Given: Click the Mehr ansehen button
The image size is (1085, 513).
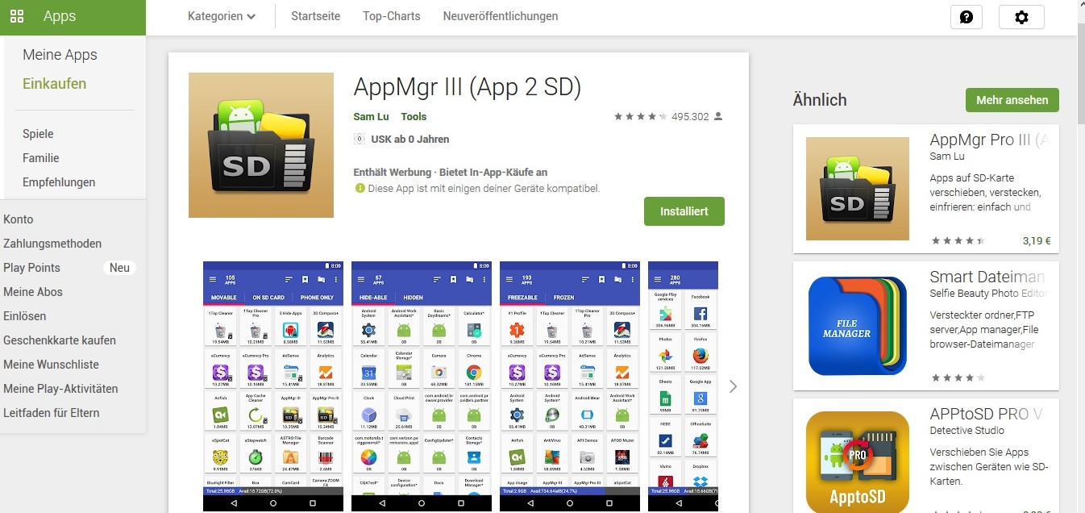Looking at the screenshot, I should click(1012, 100).
